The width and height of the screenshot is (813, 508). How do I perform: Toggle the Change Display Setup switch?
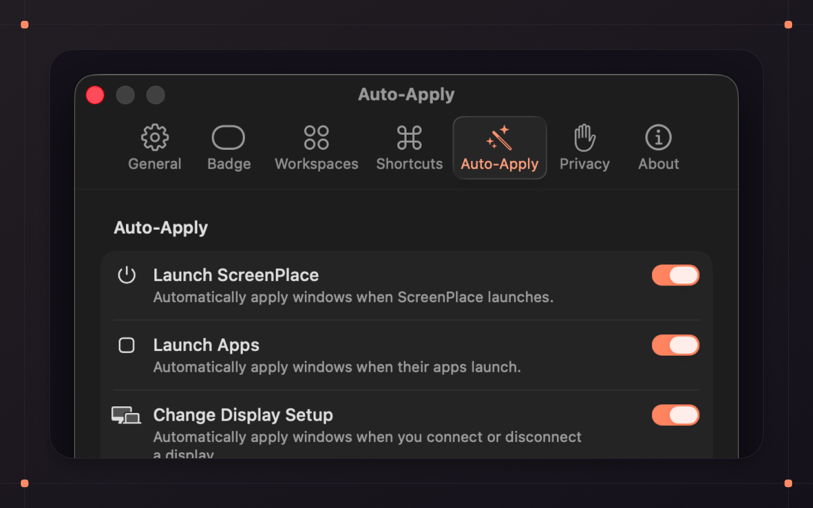point(675,415)
